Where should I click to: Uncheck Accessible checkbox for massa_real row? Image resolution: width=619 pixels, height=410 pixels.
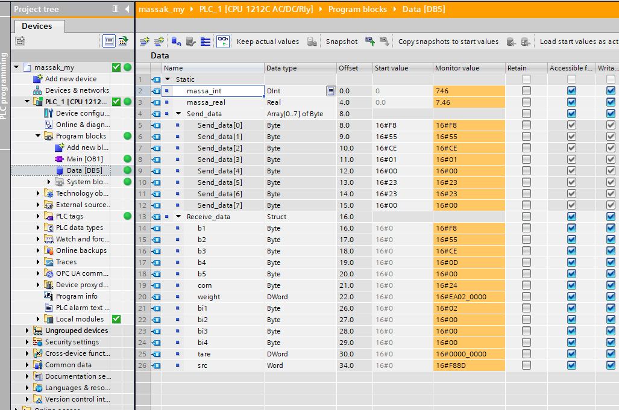571,102
